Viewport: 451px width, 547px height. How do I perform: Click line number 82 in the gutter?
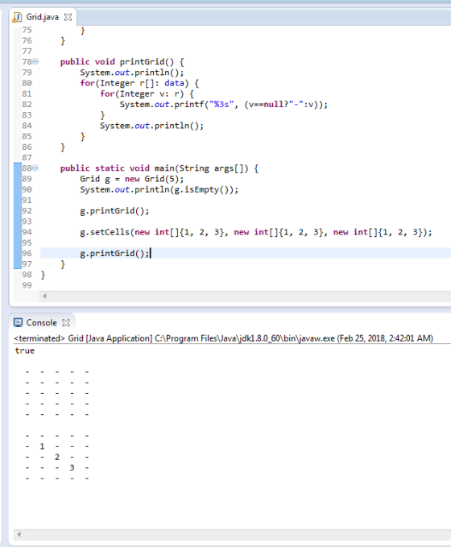(27, 104)
